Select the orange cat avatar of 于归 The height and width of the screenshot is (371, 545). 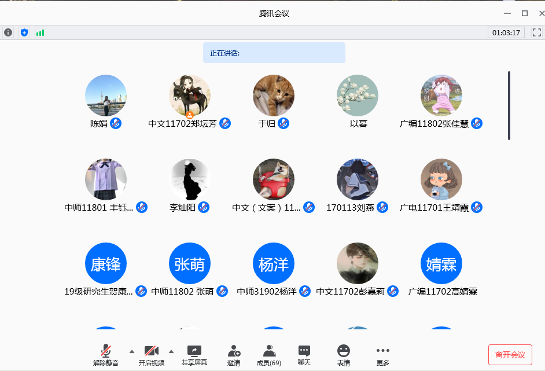274,95
